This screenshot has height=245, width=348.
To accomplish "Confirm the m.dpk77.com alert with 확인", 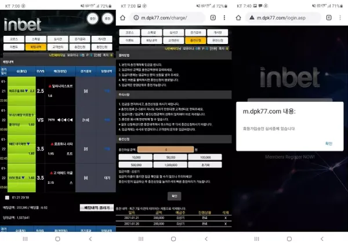I will pos(328,144).
